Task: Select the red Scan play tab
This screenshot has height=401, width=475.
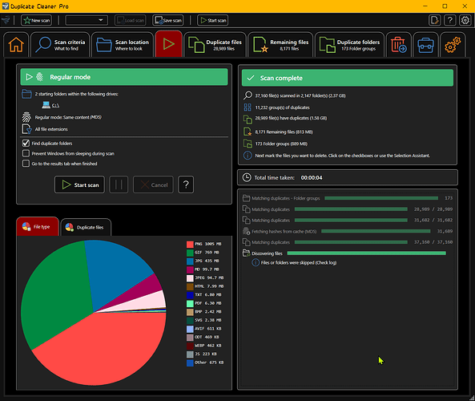Action: (x=168, y=44)
